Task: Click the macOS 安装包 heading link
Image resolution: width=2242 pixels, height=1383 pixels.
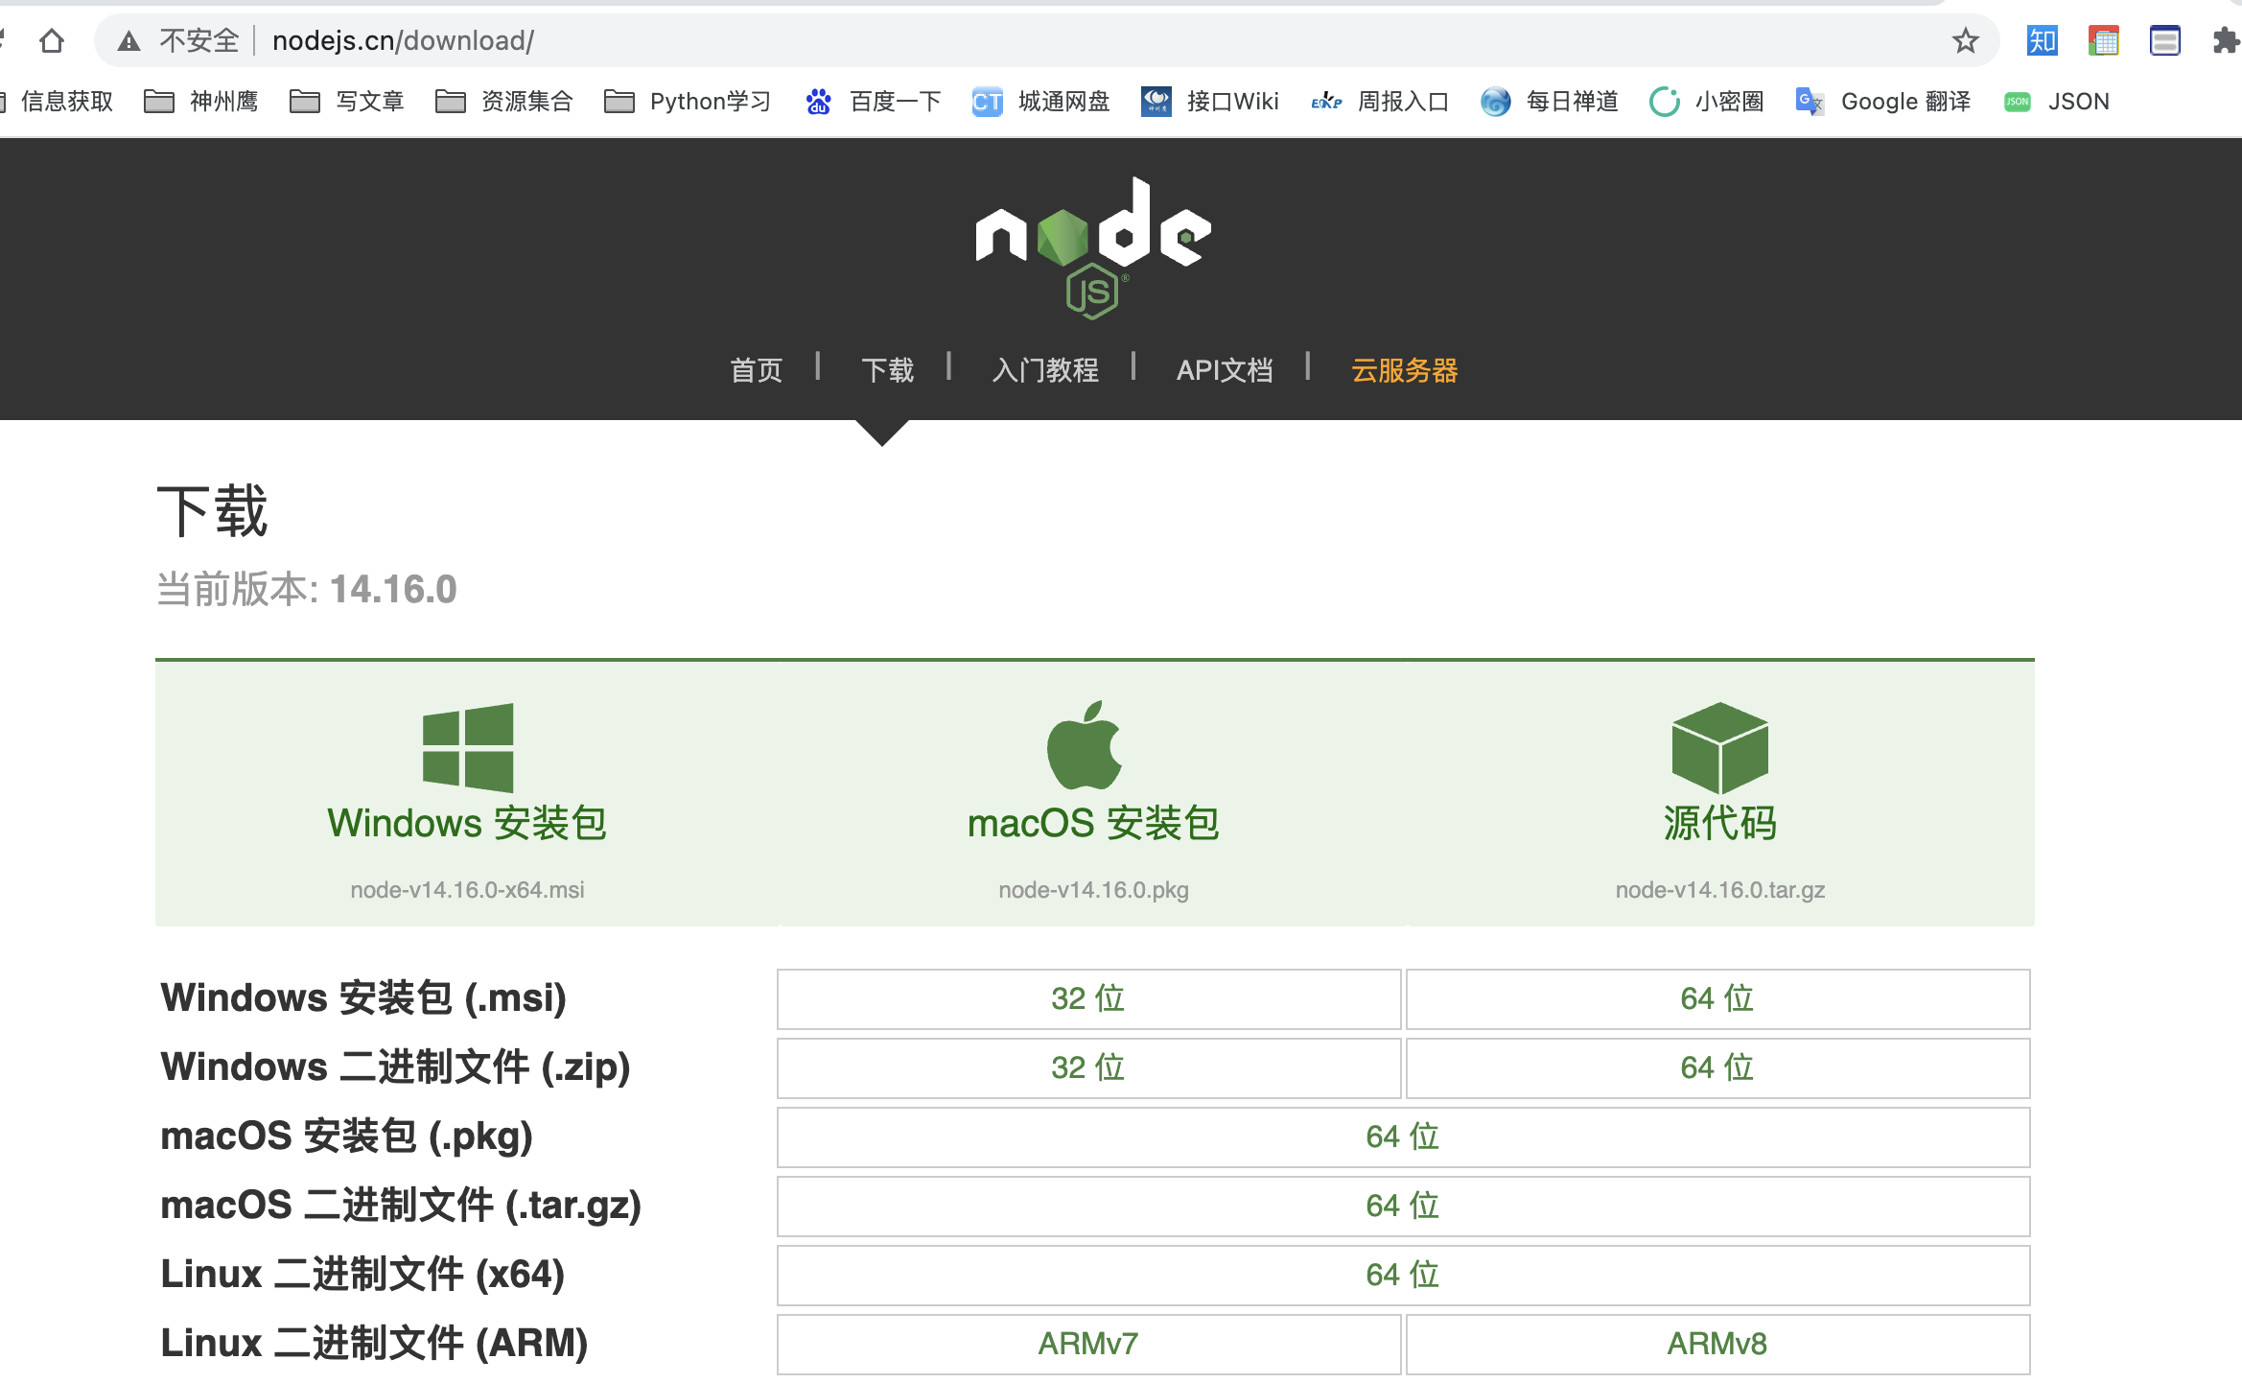Action: click(x=1093, y=823)
